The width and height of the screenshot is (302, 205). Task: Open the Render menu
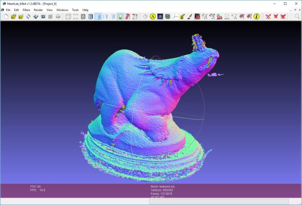(x=38, y=10)
